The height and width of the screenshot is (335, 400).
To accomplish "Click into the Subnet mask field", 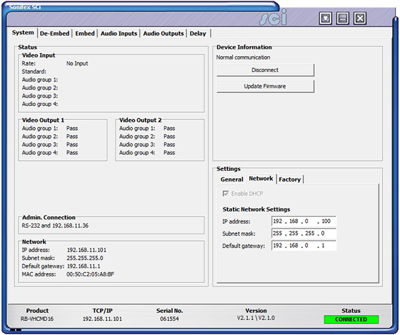I will coord(304,234).
